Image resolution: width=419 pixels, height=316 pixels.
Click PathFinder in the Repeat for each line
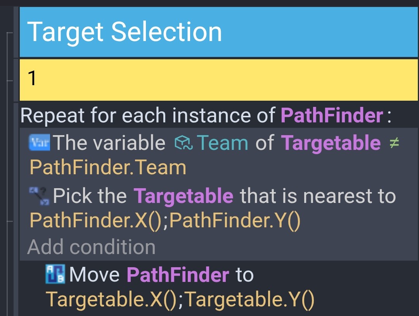tap(332, 115)
